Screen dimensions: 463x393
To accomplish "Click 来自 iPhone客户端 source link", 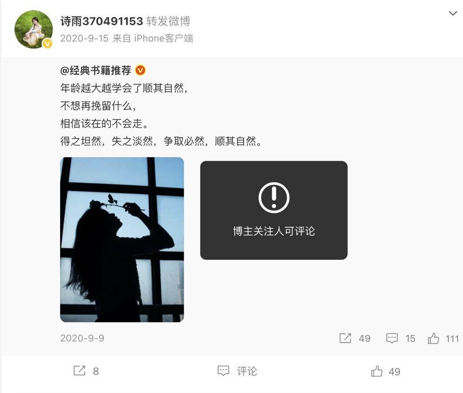I will pyautogui.click(x=153, y=38).
